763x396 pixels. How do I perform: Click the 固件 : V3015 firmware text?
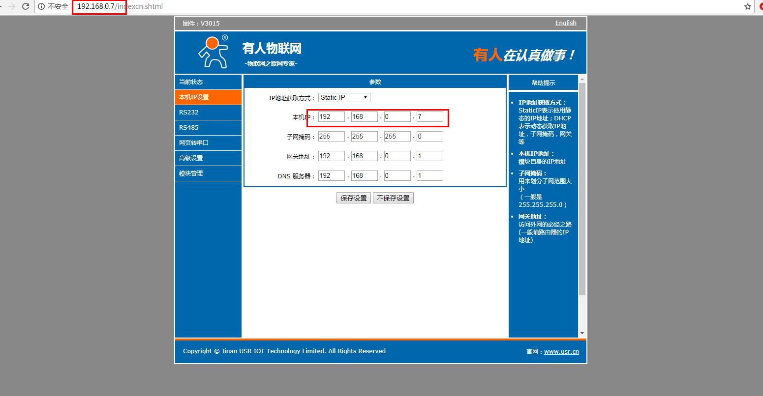tap(201, 23)
